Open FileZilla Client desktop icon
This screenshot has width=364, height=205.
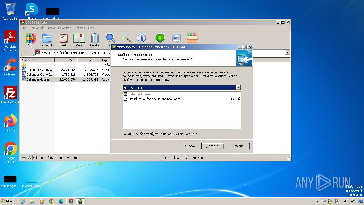click(x=10, y=95)
